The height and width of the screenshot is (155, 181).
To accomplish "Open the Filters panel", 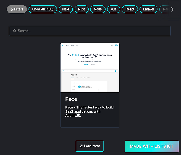I will click(x=17, y=9).
